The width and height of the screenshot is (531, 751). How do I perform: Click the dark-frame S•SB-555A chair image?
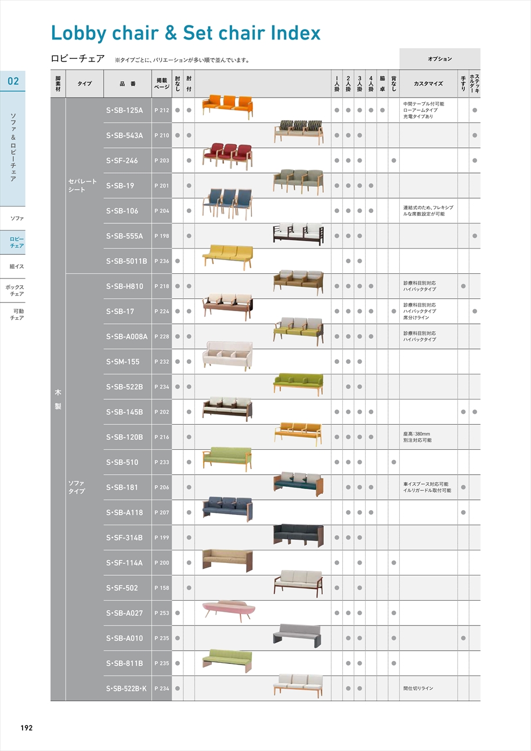[298, 234]
